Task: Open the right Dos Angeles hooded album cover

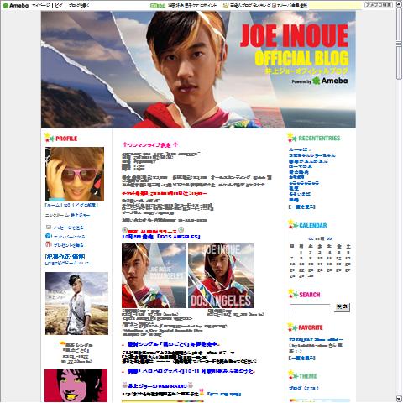Action: pos(221,275)
